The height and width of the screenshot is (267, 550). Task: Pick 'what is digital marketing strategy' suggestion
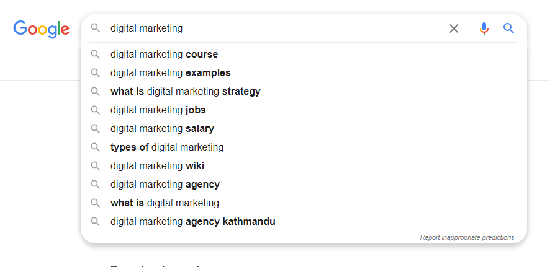click(304, 91)
